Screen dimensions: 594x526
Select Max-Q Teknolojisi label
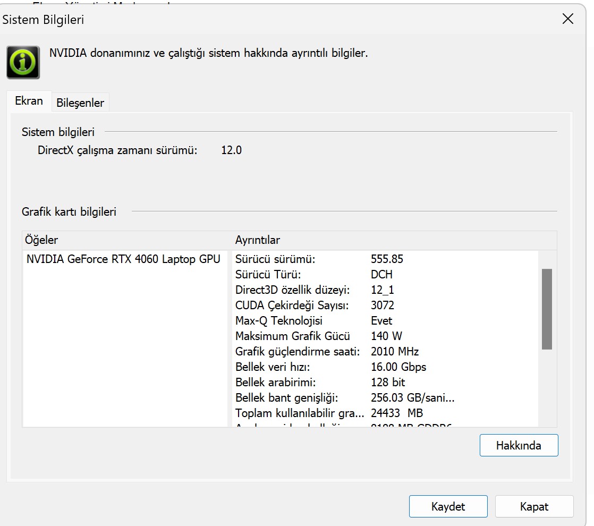click(278, 320)
